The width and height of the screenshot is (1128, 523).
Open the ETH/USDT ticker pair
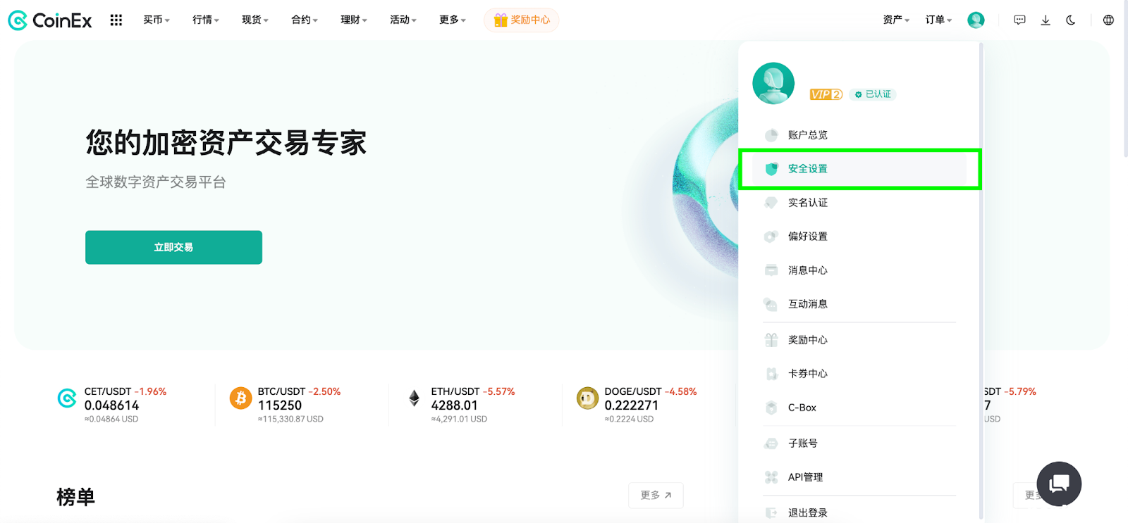[455, 392]
